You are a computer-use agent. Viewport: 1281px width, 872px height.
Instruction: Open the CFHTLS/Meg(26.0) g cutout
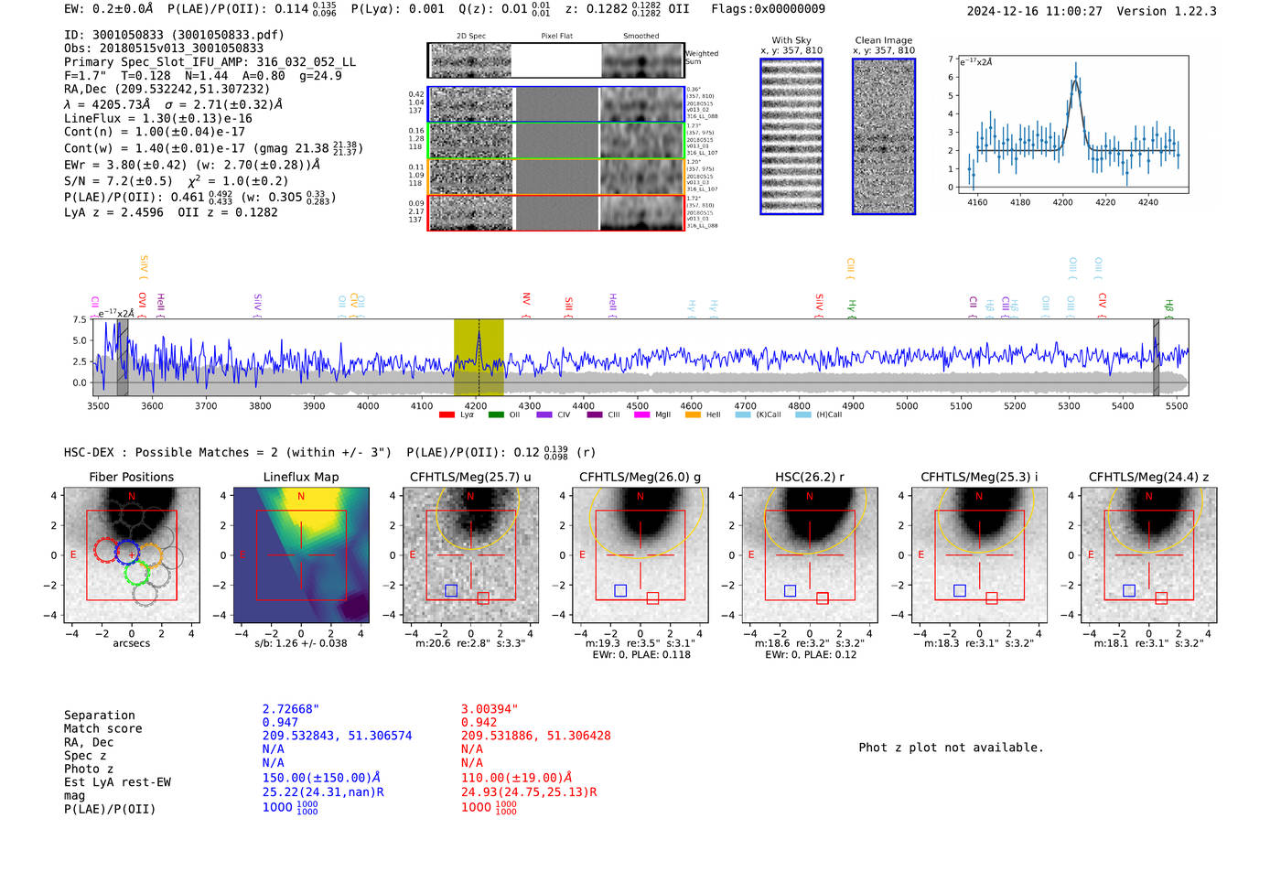pyautogui.click(x=640, y=555)
